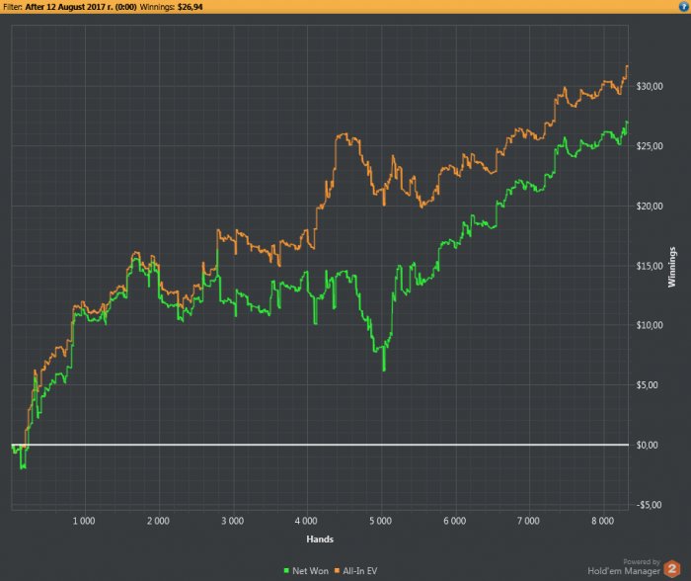Click the help icon in the filter bar
The height and width of the screenshot is (581, 691).
pyautogui.click(x=684, y=7)
